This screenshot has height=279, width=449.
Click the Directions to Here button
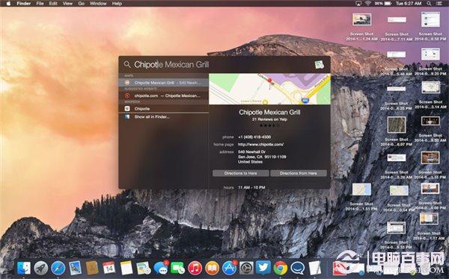(240, 173)
